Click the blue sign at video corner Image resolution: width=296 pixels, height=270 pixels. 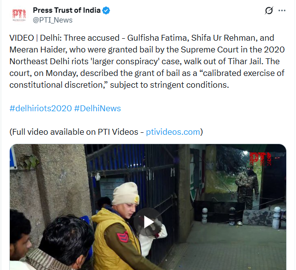pyautogui.click(x=13, y=158)
